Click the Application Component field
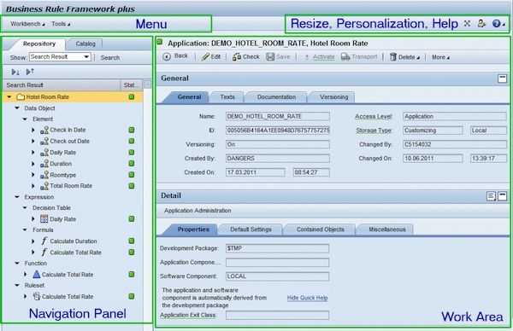This screenshot has width=513, height=331. pos(277,263)
